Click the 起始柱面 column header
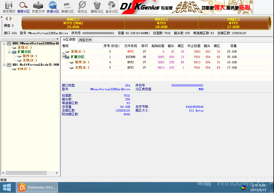Image resolution: width=274 pixels, height=193 pixels. [x=158, y=46]
